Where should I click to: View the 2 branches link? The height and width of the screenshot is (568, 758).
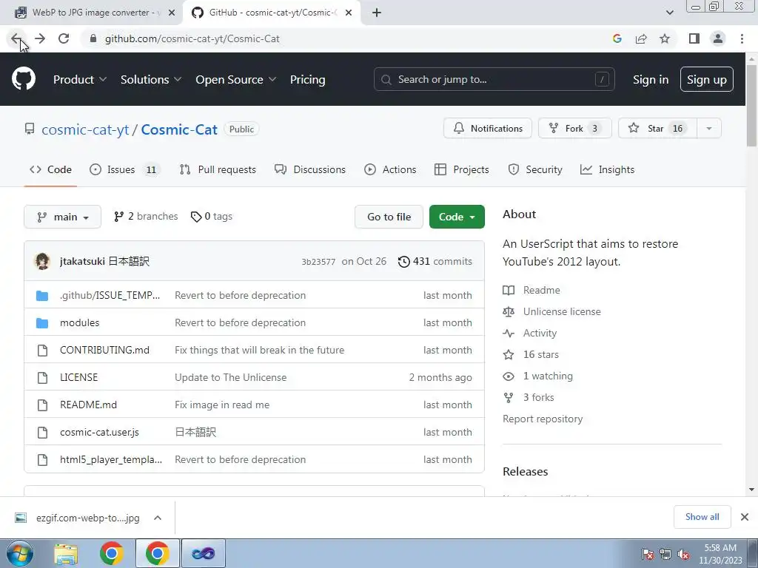pos(146,217)
